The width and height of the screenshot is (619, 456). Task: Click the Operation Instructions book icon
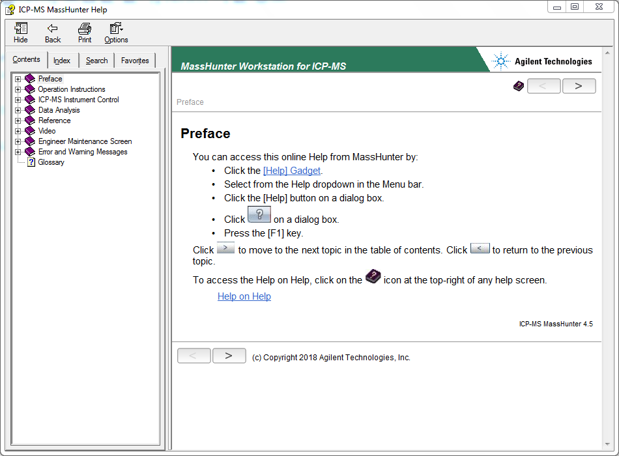[x=30, y=89]
